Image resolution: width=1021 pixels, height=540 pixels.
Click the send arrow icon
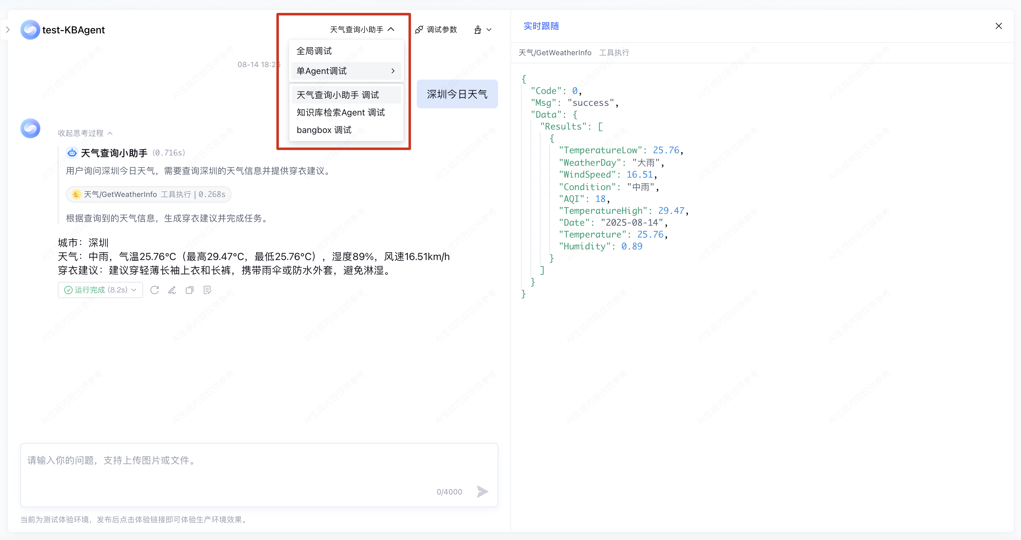[x=482, y=491]
